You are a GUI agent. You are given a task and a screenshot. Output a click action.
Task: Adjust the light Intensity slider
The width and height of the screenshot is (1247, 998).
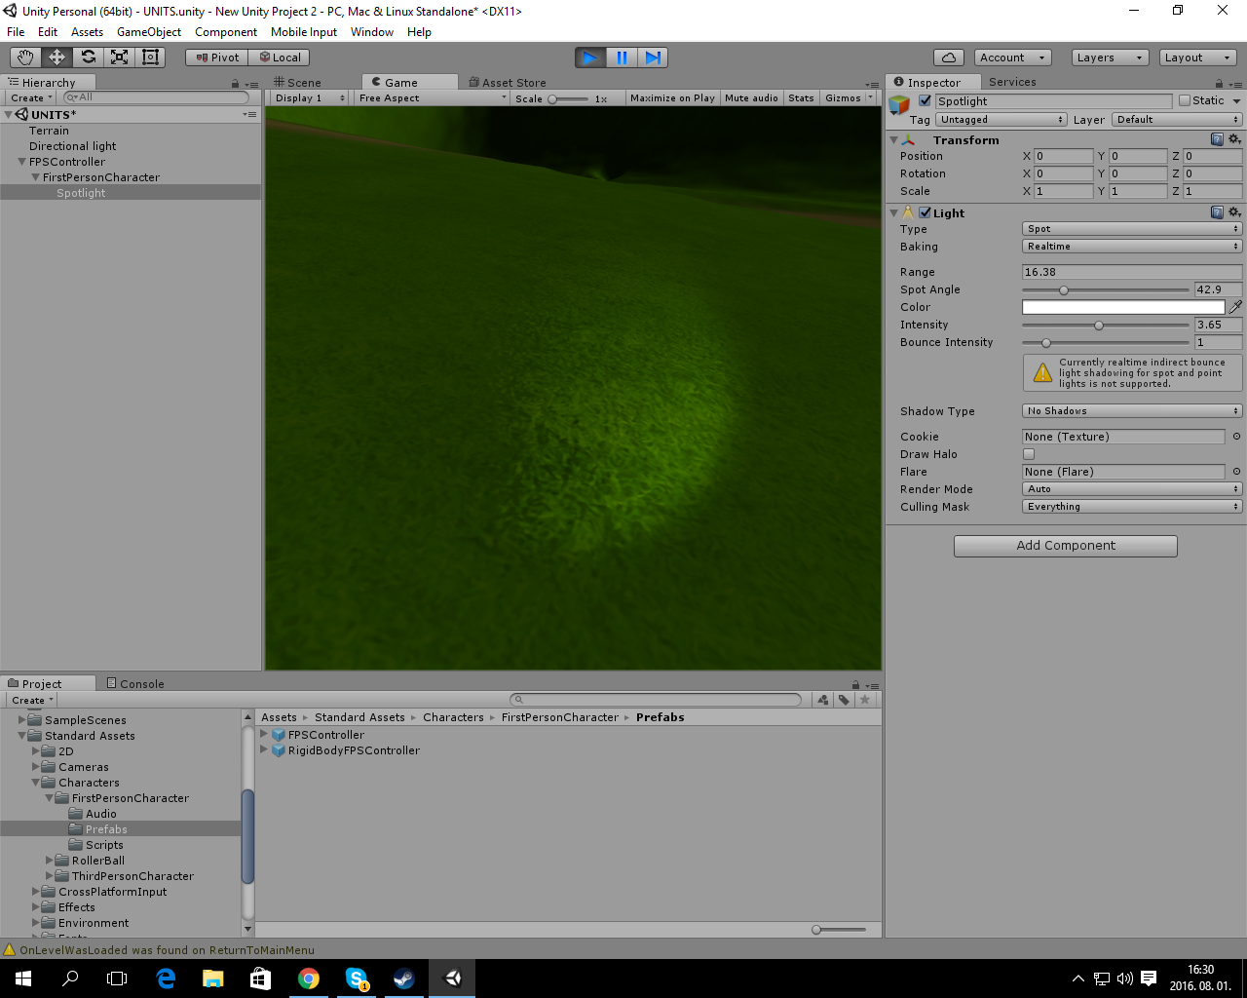pyautogui.click(x=1106, y=326)
